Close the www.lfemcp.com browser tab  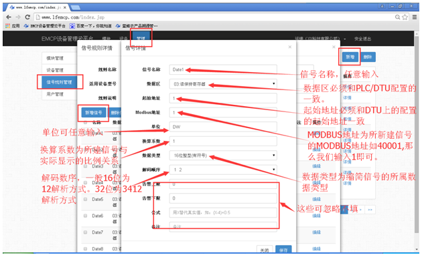[64, 7]
